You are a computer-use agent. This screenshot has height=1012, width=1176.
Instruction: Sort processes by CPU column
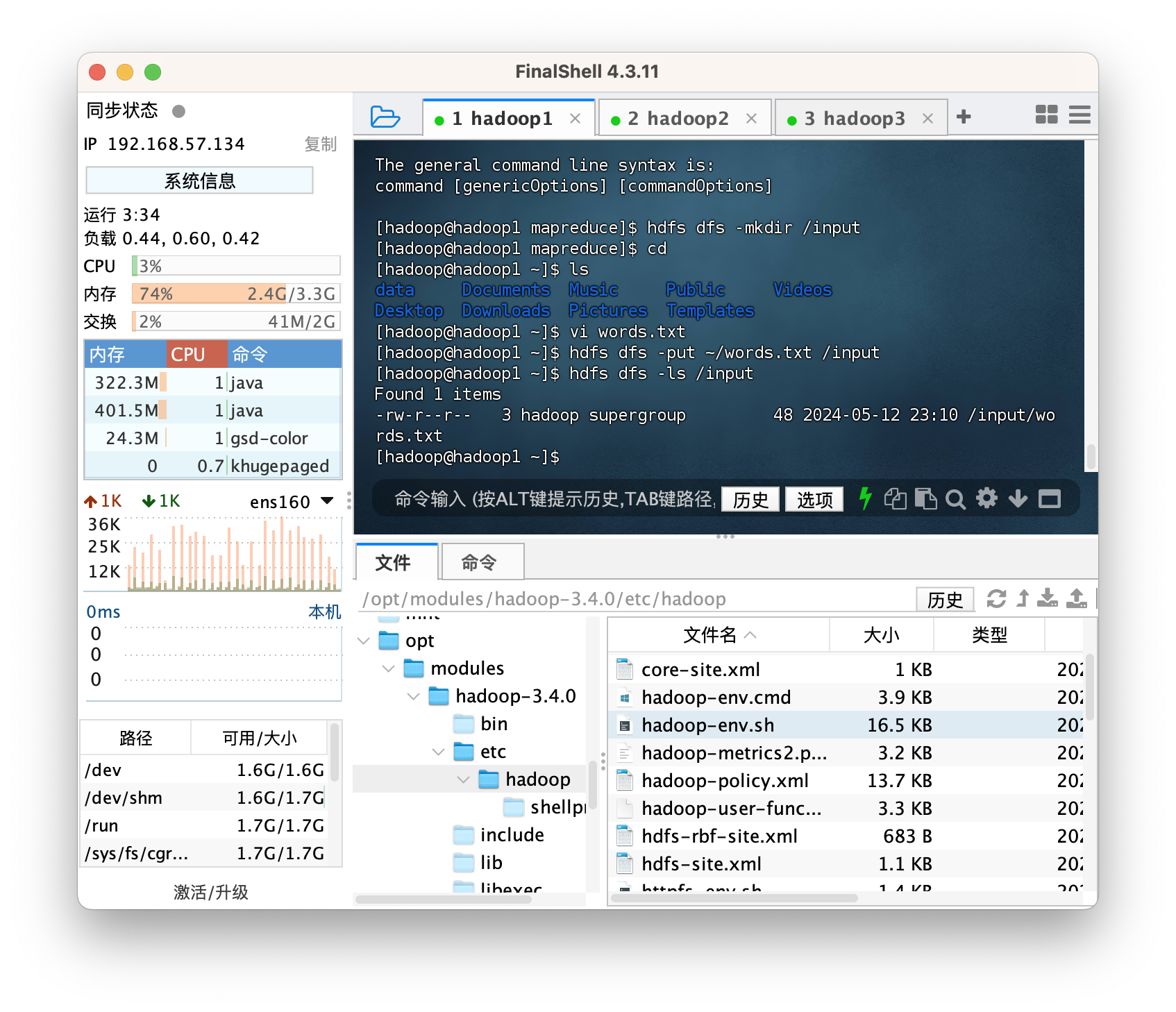click(x=196, y=354)
